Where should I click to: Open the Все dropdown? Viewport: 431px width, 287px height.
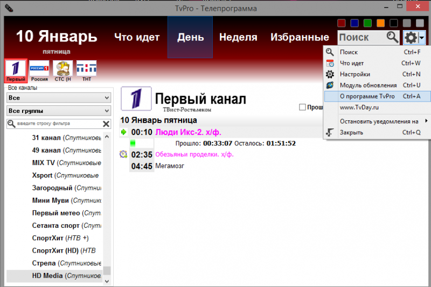tap(59, 98)
